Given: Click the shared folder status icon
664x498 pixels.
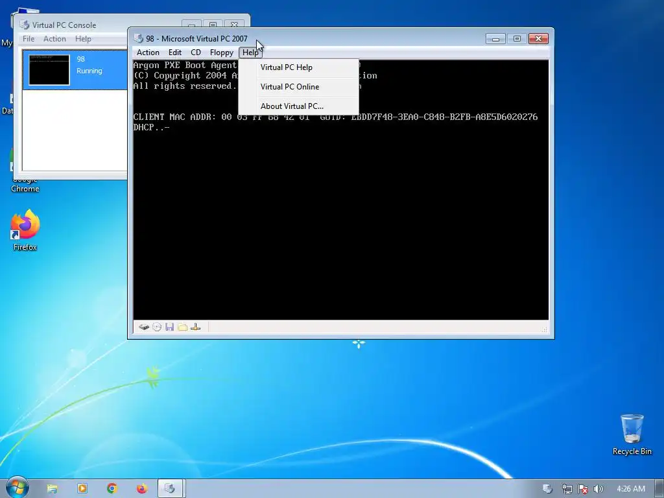Looking at the screenshot, I should point(182,327).
